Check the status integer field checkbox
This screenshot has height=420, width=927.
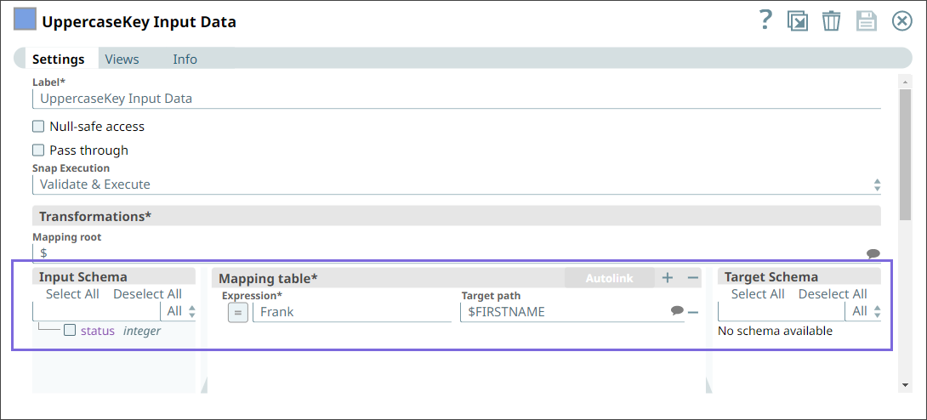click(70, 331)
